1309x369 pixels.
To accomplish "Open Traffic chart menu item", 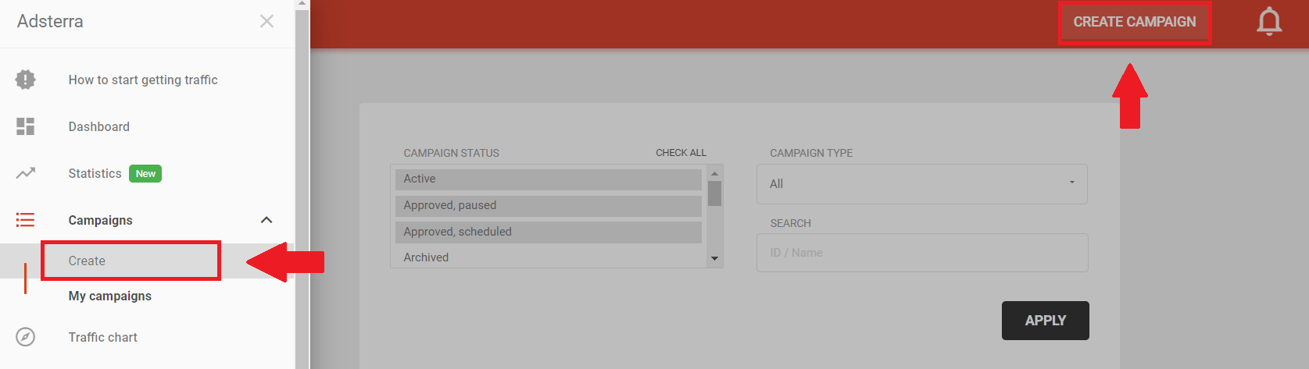I will pos(102,337).
